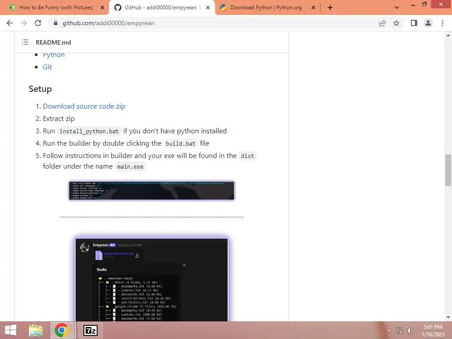The width and height of the screenshot is (452, 339).
Task: Open the tab search dropdown chevron
Action: point(397,8)
